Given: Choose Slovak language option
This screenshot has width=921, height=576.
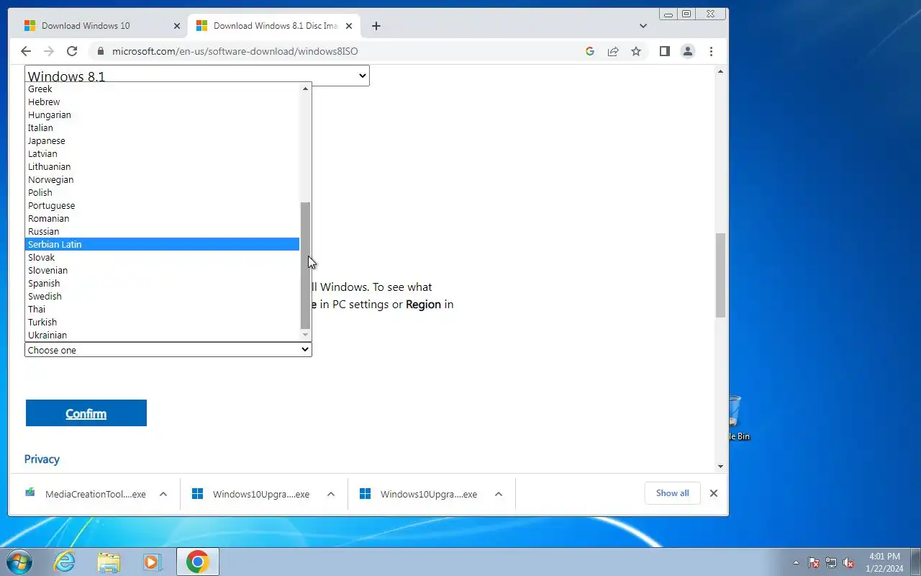Looking at the screenshot, I should pyautogui.click(x=162, y=258).
